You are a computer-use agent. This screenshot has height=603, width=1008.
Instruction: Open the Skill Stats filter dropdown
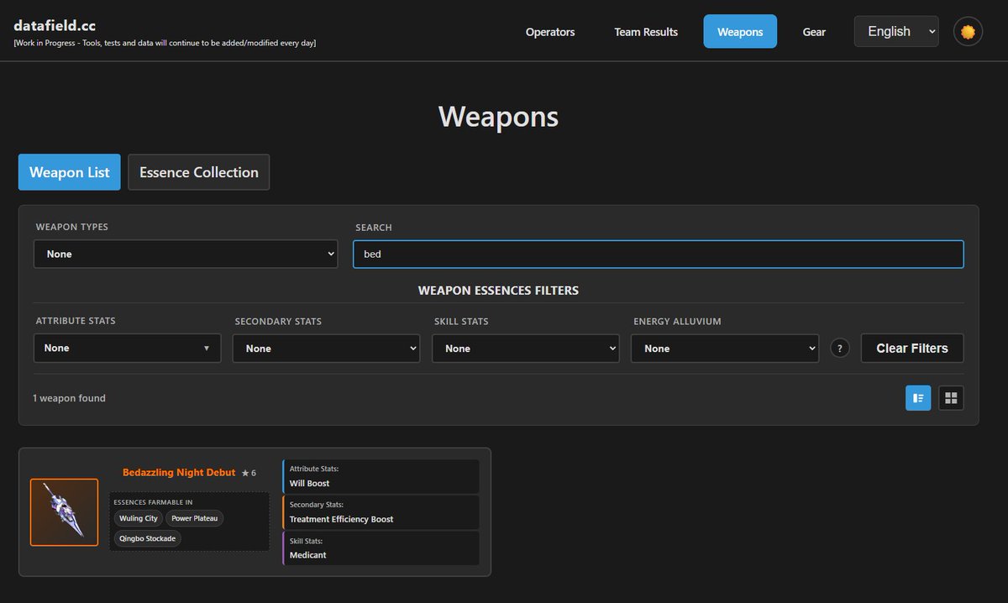click(526, 349)
